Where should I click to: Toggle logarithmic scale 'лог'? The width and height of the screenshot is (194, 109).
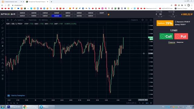143,103
